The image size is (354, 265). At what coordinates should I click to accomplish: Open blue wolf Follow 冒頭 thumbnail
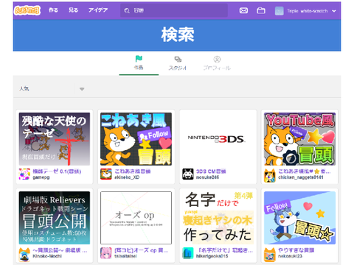pyautogui.click(x=299, y=218)
